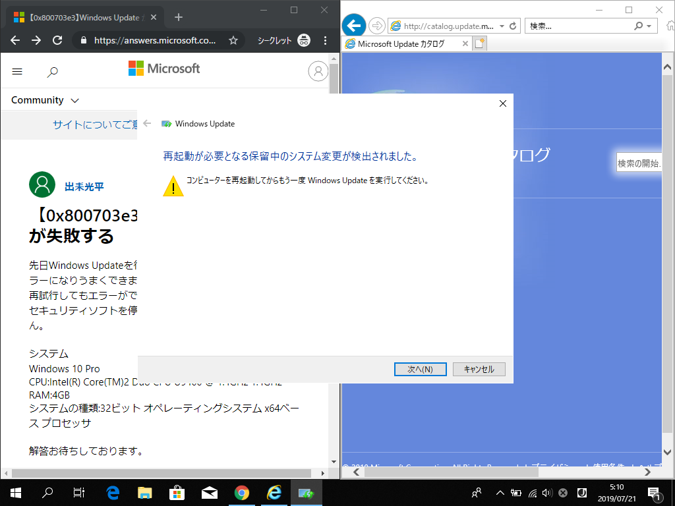Viewport: 675px width, 506px height.
Task: Launch Microsoft Edge from taskbar
Action: click(x=113, y=493)
